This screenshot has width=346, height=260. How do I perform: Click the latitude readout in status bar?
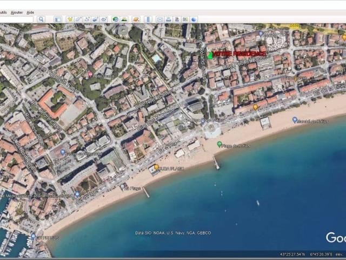pos(292,254)
